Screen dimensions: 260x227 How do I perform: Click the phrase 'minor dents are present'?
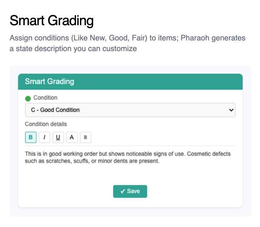coord(129,161)
